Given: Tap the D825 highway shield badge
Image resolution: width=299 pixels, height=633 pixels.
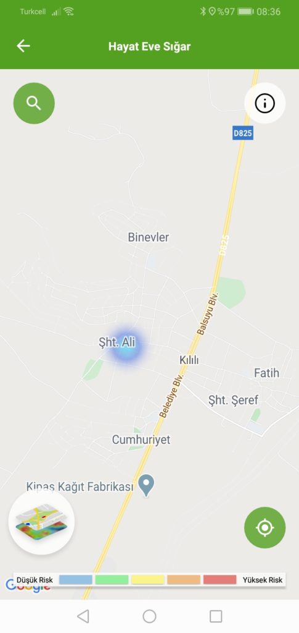Looking at the screenshot, I should pyautogui.click(x=243, y=134).
